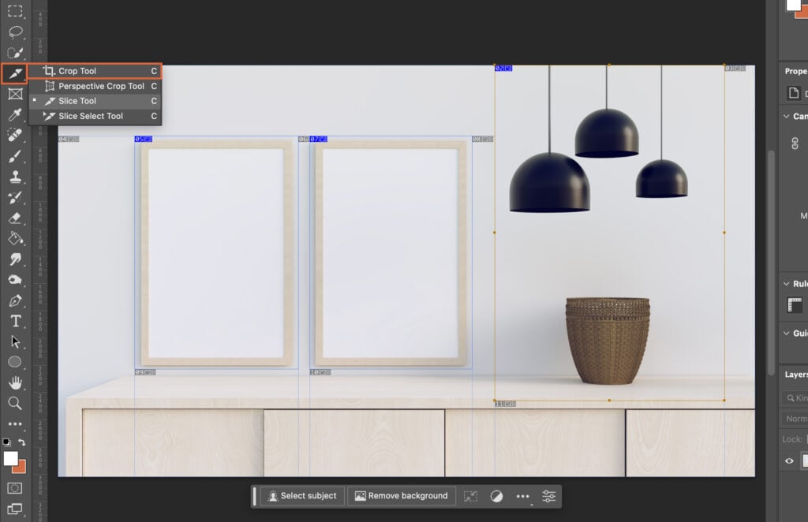Click the foreground color swatch

click(10, 457)
